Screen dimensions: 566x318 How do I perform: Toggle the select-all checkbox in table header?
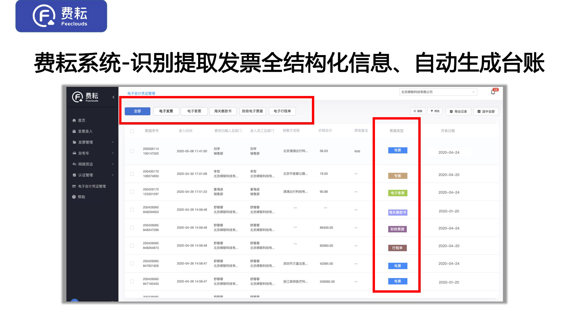click(x=132, y=131)
